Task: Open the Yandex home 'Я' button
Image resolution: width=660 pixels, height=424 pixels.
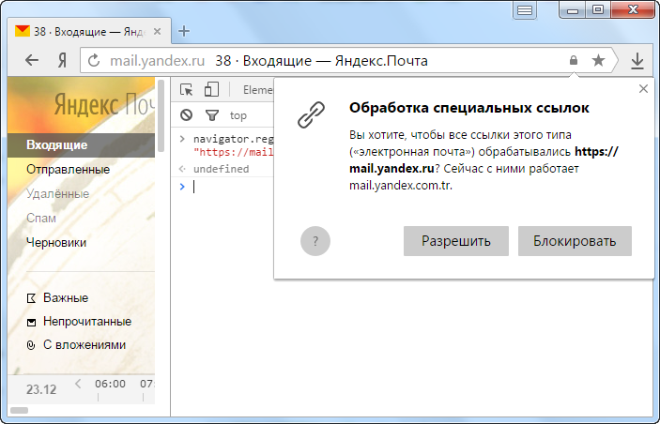Action: [x=62, y=61]
